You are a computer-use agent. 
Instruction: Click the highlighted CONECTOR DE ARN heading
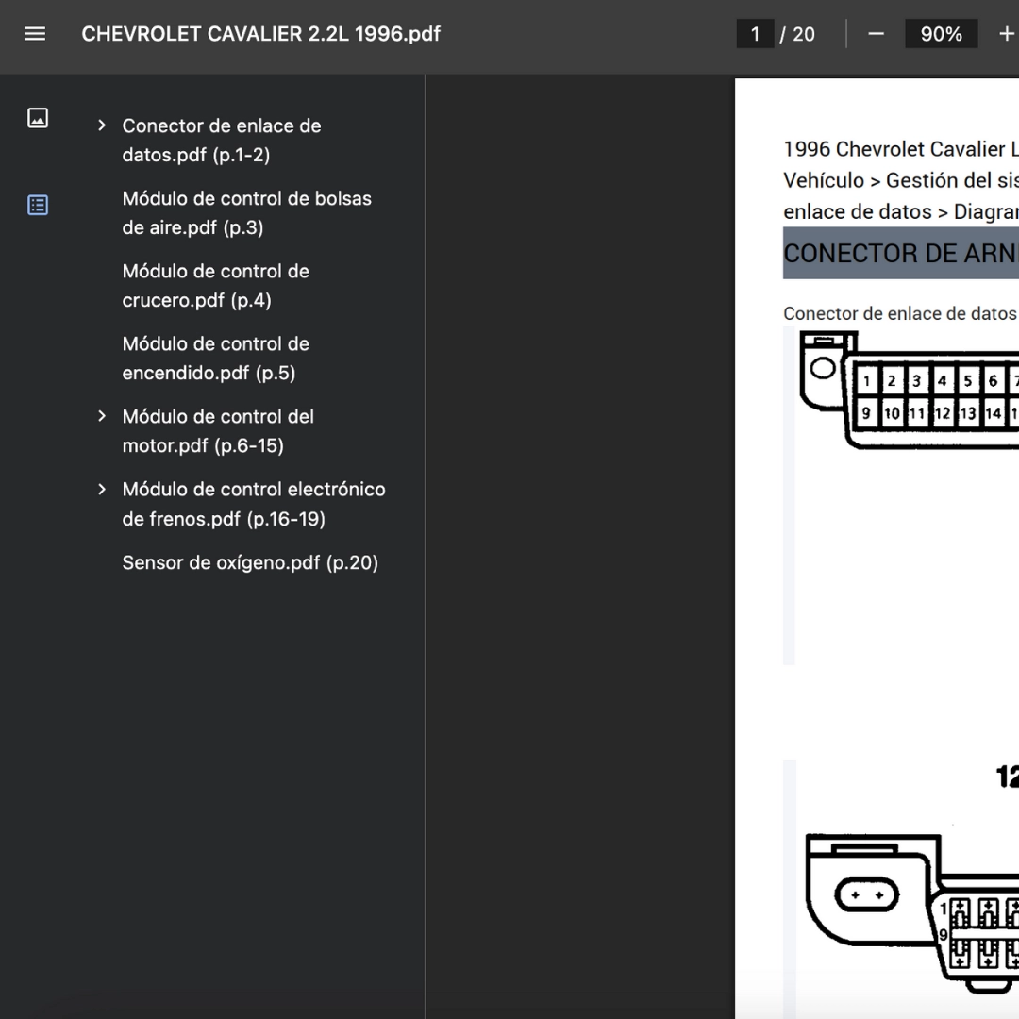point(899,253)
